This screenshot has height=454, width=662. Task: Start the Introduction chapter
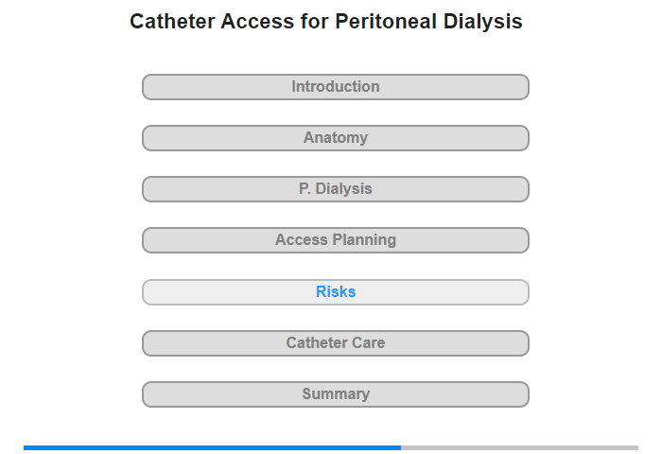335,87
